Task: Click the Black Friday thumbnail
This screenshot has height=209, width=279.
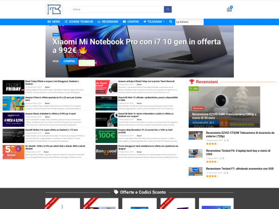Action: (x=13, y=87)
